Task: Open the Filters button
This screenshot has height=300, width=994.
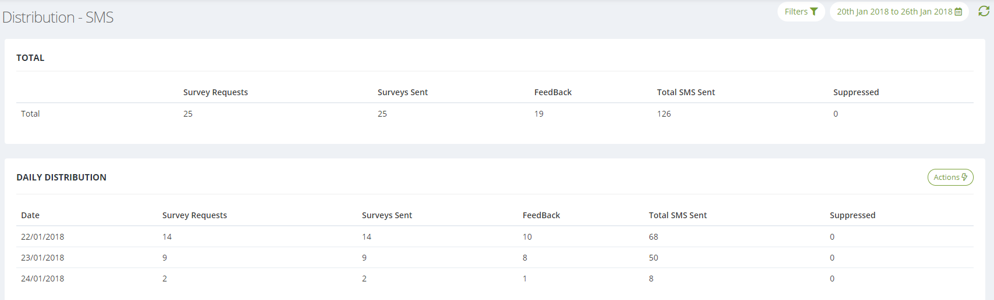Action: [x=801, y=12]
